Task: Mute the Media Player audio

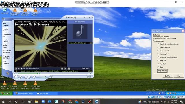Action: pos(34,77)
